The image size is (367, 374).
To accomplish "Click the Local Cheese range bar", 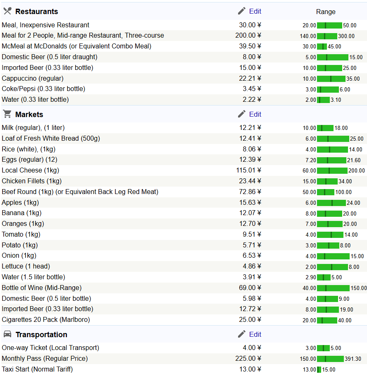I will [332, 170].
